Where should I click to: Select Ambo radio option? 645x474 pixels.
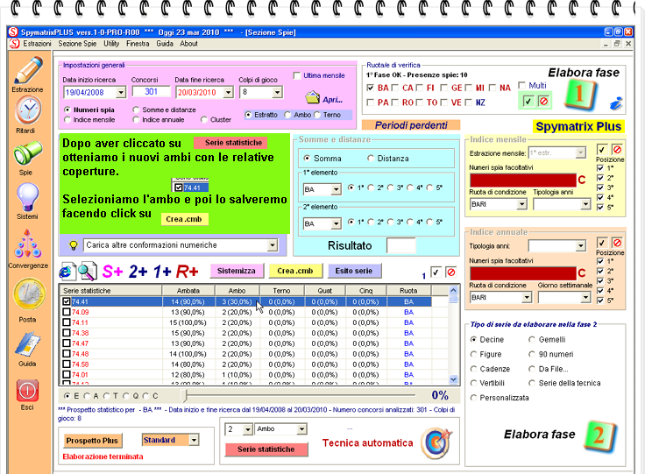coord(287,115)
